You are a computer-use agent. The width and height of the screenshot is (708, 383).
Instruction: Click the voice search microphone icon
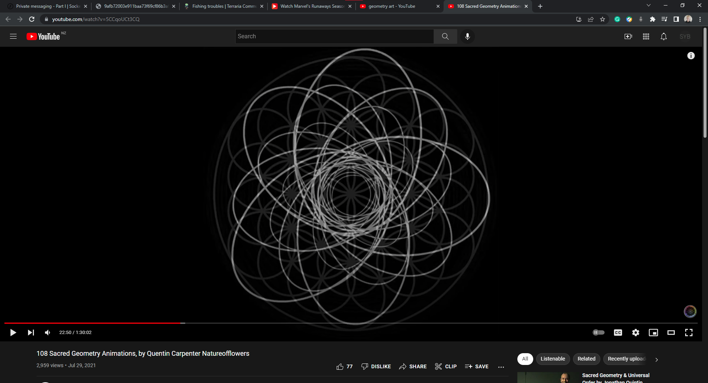coord(467,36)
